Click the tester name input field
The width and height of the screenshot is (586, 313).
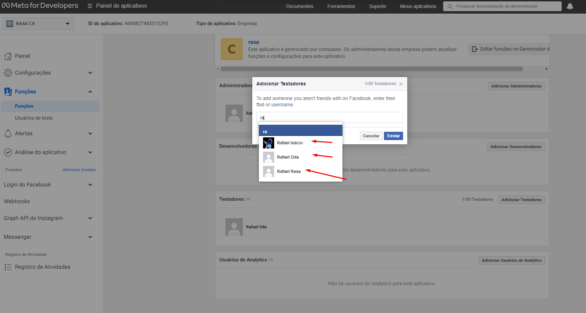point(330,117)
